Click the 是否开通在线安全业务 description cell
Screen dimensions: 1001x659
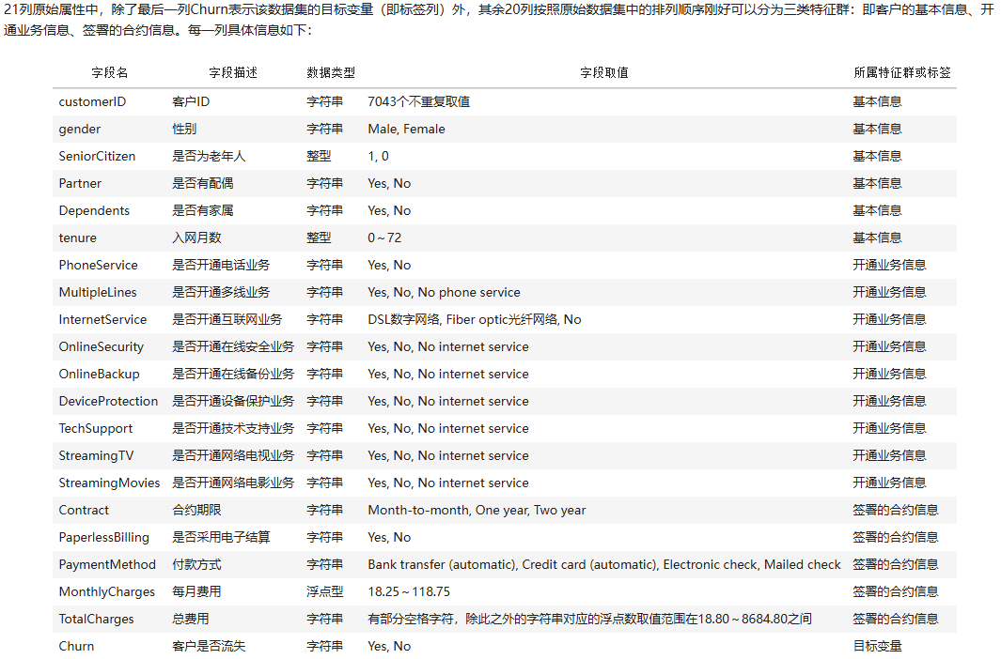click(x=233, y=346)
